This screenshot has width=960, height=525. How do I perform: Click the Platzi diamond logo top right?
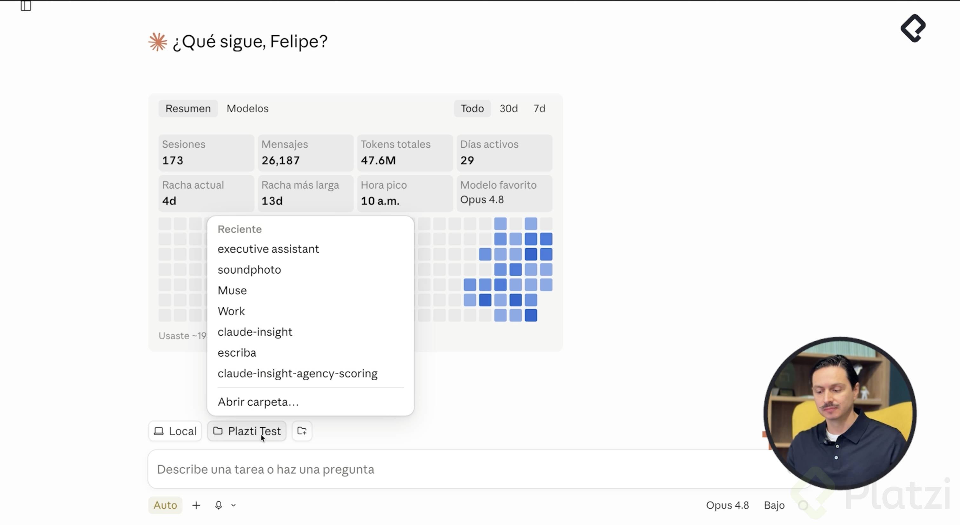913,28
